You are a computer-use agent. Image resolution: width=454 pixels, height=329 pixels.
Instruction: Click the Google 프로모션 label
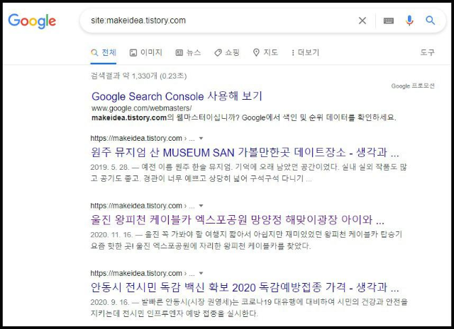[x=413, y=86]
